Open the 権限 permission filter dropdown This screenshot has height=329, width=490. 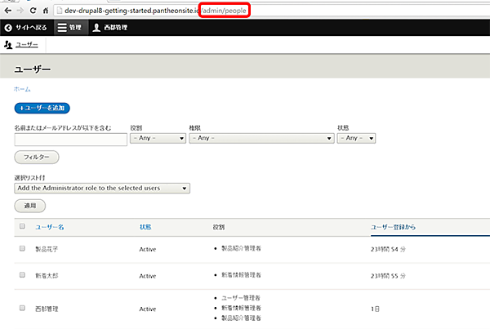tap(259, 138)
